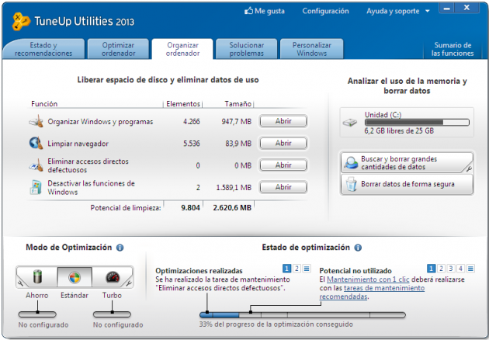Click Abrir for Limpiar navegador

(283, 143)
